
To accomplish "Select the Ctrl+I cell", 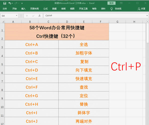I will 32,113.
